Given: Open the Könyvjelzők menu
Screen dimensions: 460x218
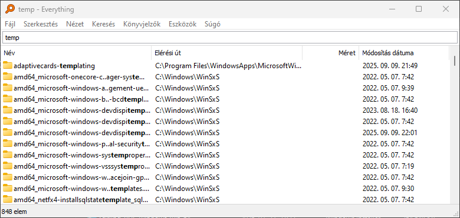Looking at the screenshot, I should [142, 24].
